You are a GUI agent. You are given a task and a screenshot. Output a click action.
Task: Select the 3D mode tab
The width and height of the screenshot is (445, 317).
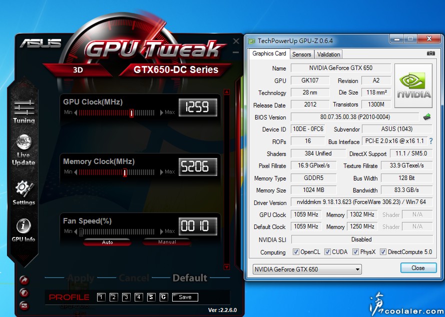pyautogui.click(x=78, y=70)
